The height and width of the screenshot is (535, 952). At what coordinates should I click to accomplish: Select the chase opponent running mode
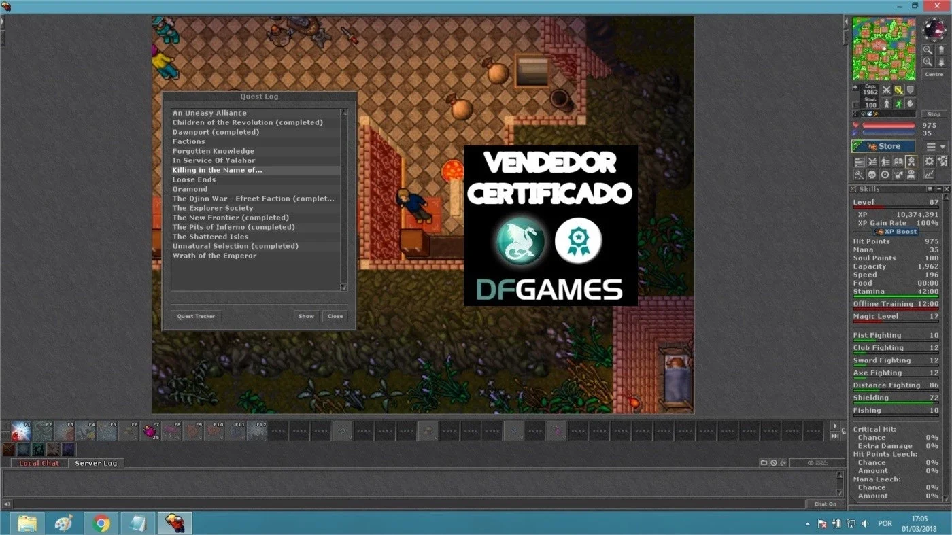pos(899,103)
